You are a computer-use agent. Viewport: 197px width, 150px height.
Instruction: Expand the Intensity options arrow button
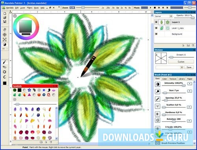(x=190, y=84)
